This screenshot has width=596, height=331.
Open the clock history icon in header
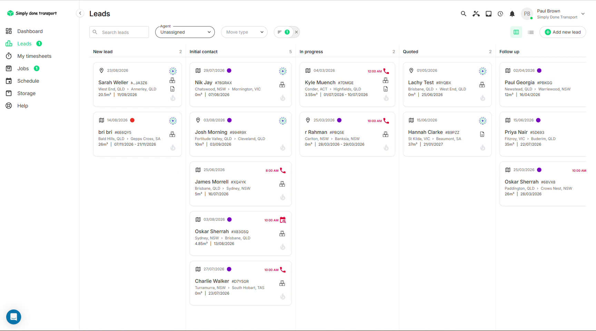[x=500, y=14]
